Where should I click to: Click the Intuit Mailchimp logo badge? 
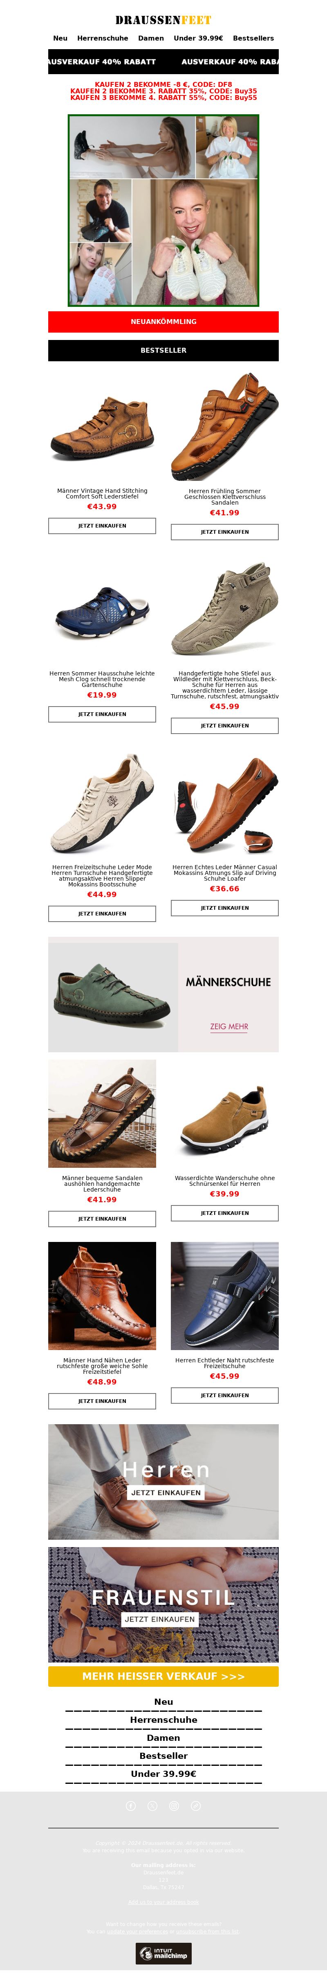(x=164, y=1953)
